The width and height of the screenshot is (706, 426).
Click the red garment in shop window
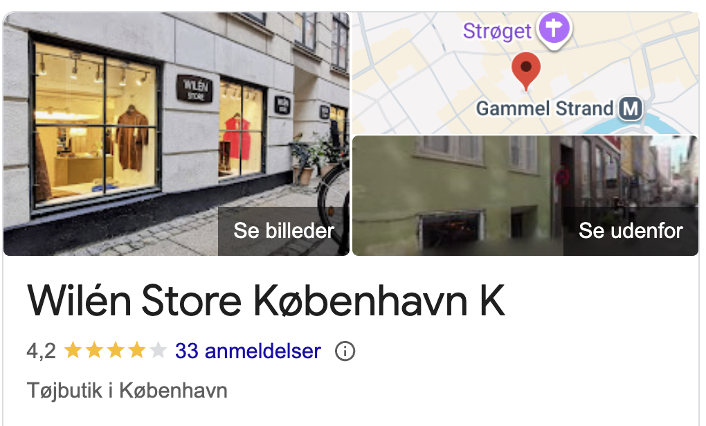[x=237, y=137]
